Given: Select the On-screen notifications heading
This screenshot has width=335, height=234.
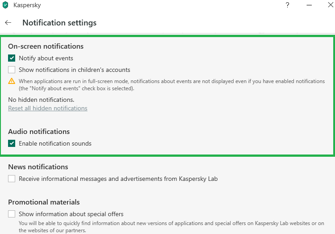Looking at the screenshot, I should click(x=46, y=46).
